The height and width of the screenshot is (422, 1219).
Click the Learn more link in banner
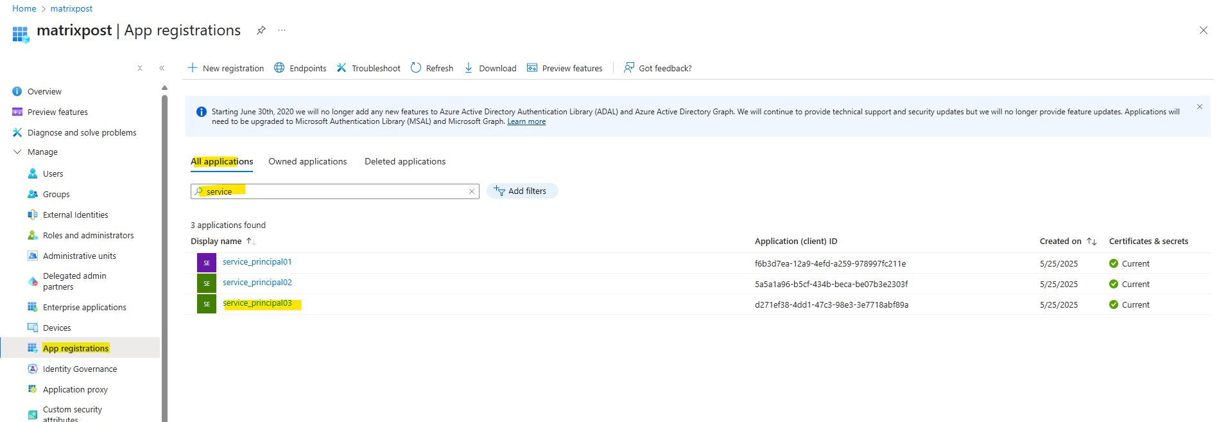point(526,121)
